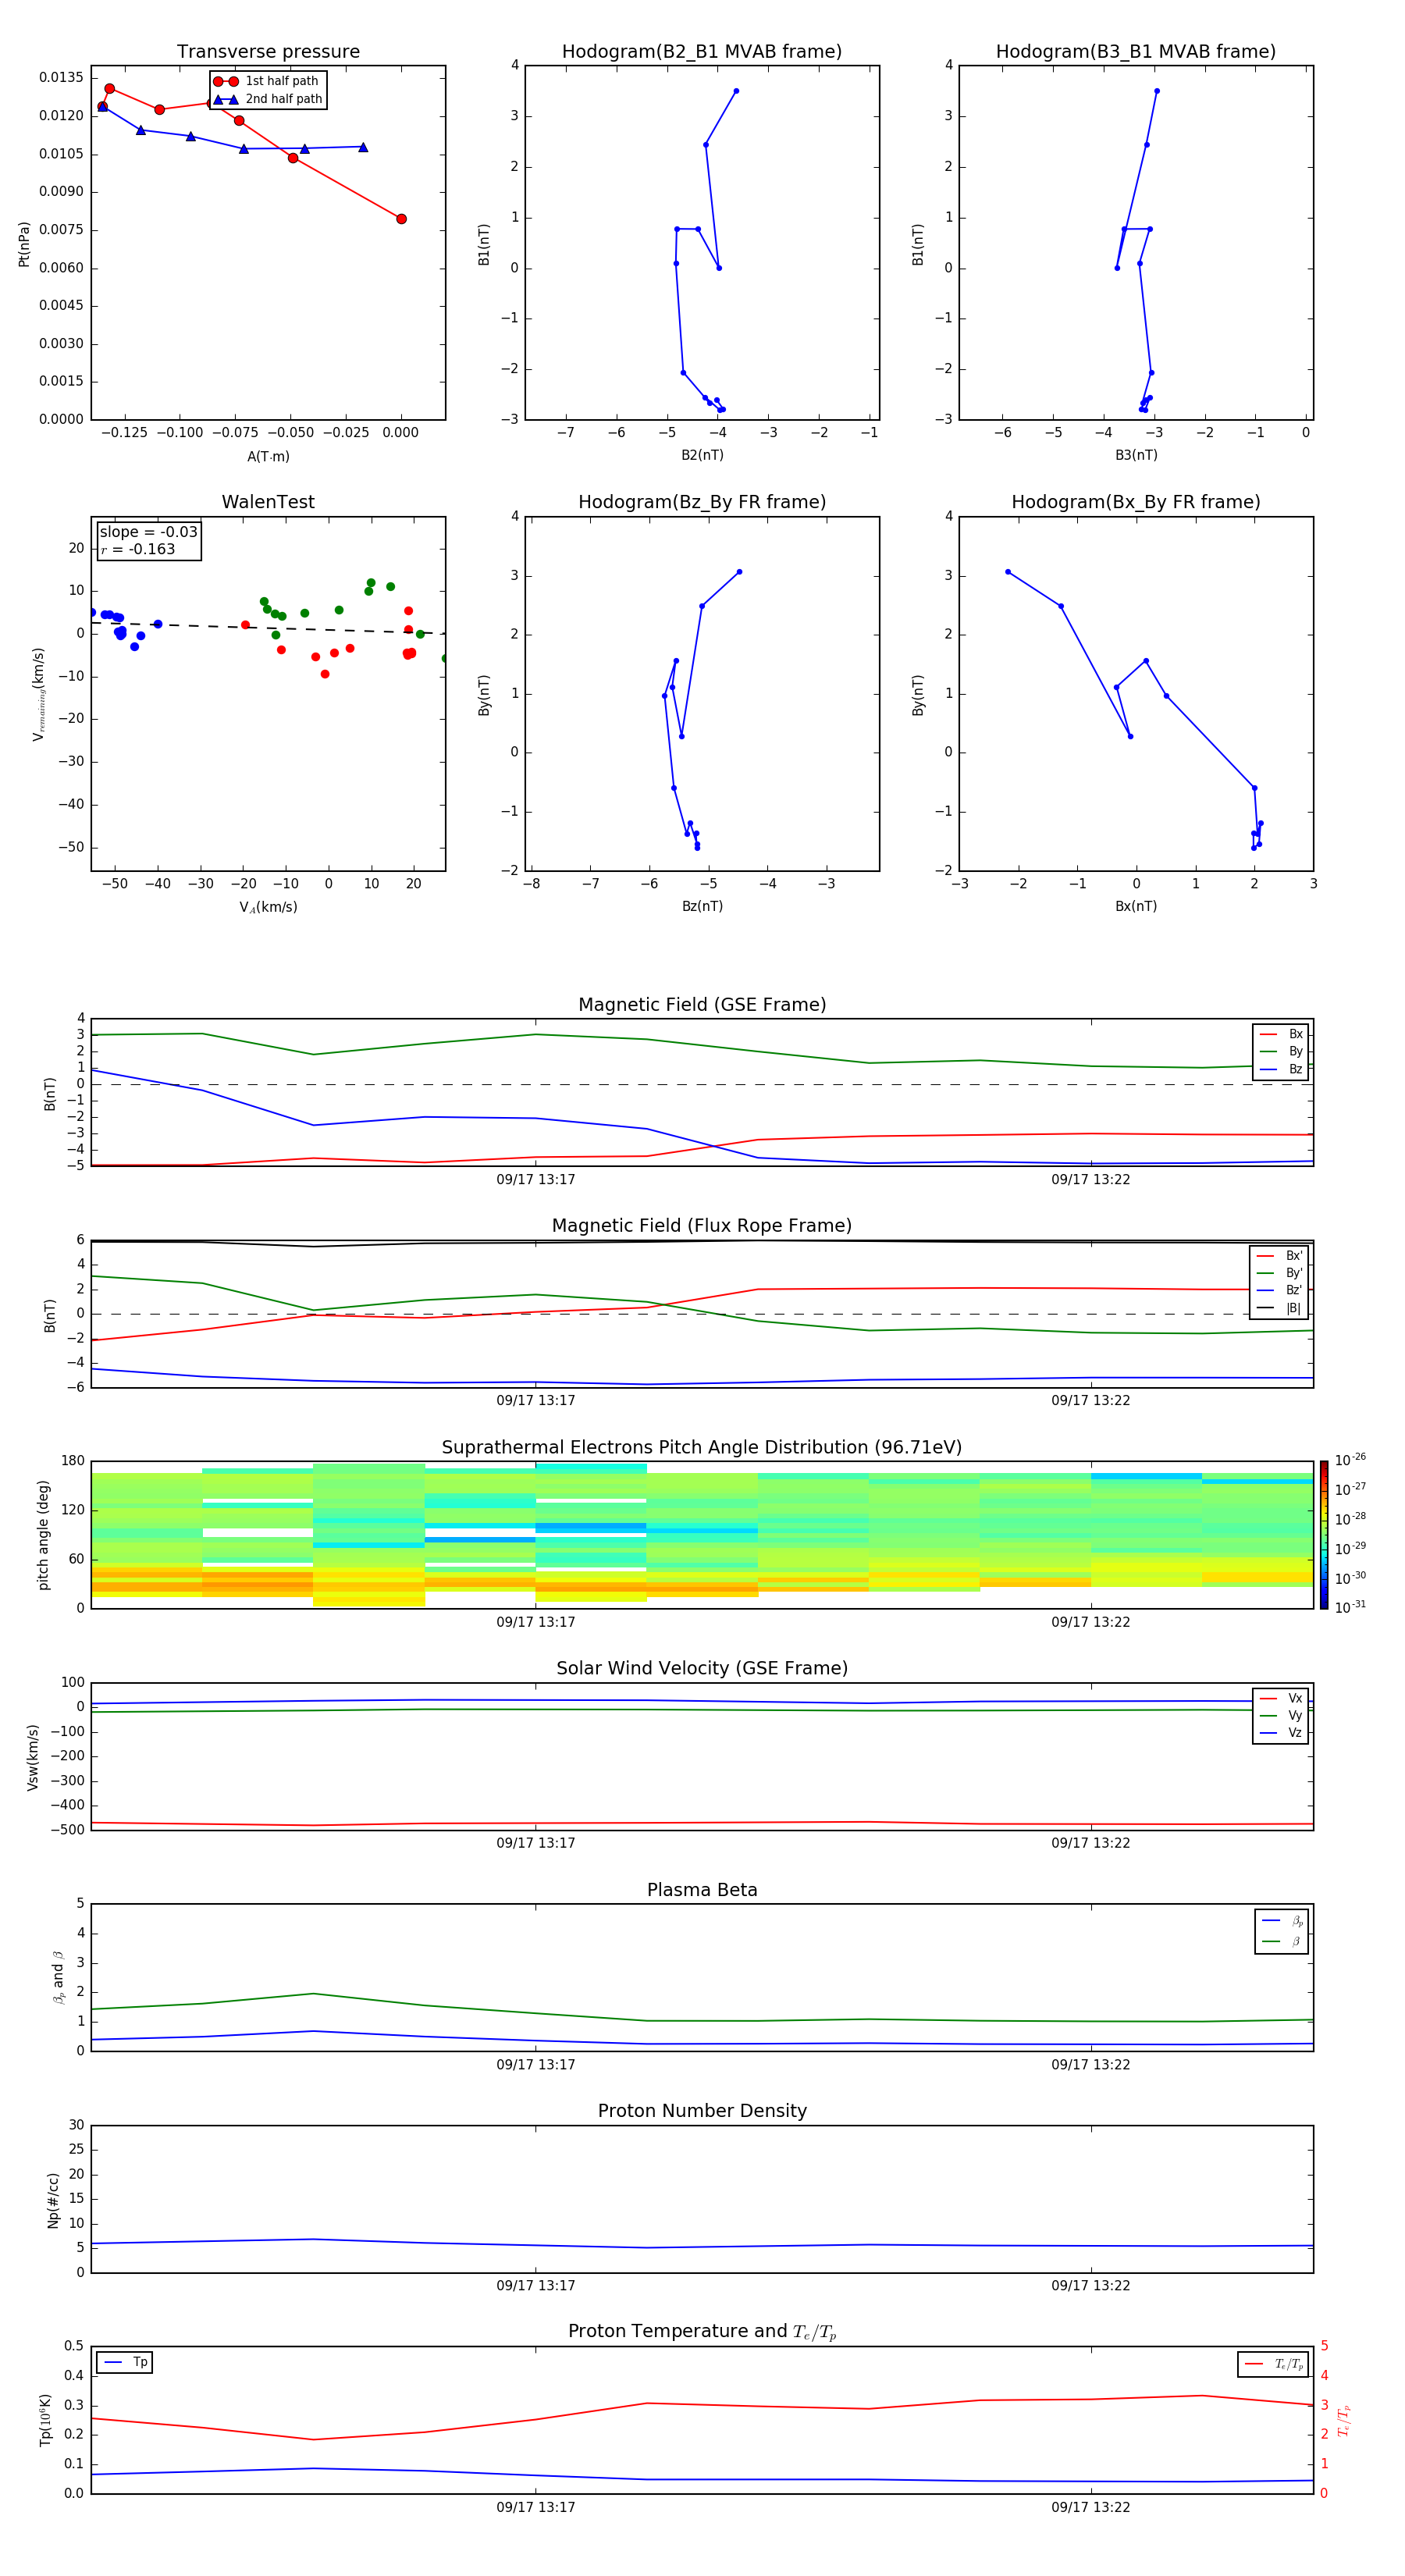1405x2576 pixels.
Task: Click the "Transverse pressure" plot title
Action: (x=268, y=52)
